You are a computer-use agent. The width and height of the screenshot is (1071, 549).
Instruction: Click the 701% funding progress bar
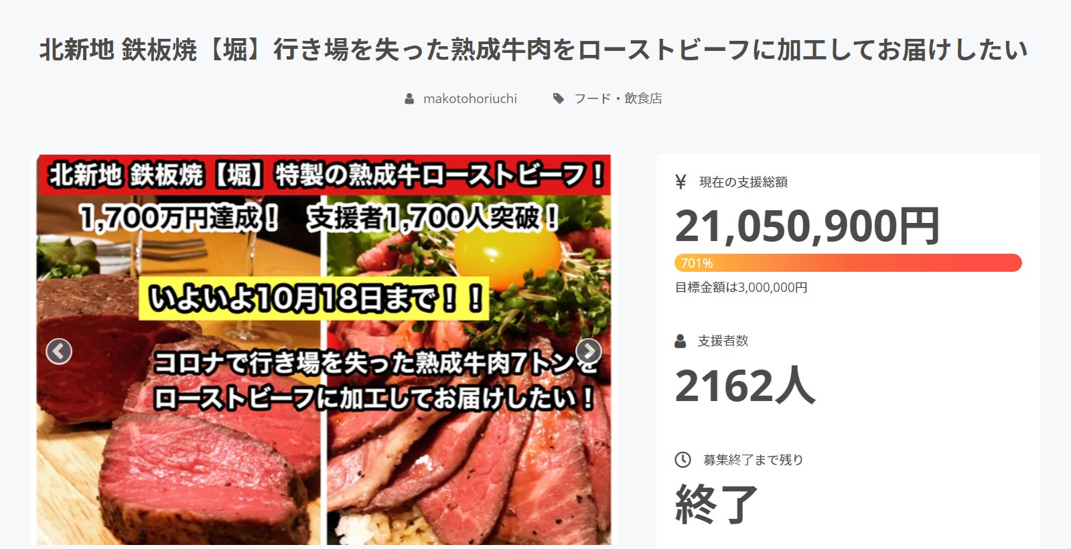click(x=848, y=263)
